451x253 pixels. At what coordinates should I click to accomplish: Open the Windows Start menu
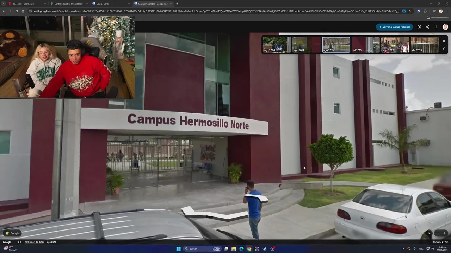coord(178,249)
